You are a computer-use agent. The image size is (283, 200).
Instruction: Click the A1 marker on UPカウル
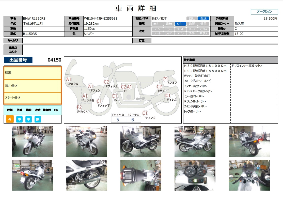click(69, 79)
